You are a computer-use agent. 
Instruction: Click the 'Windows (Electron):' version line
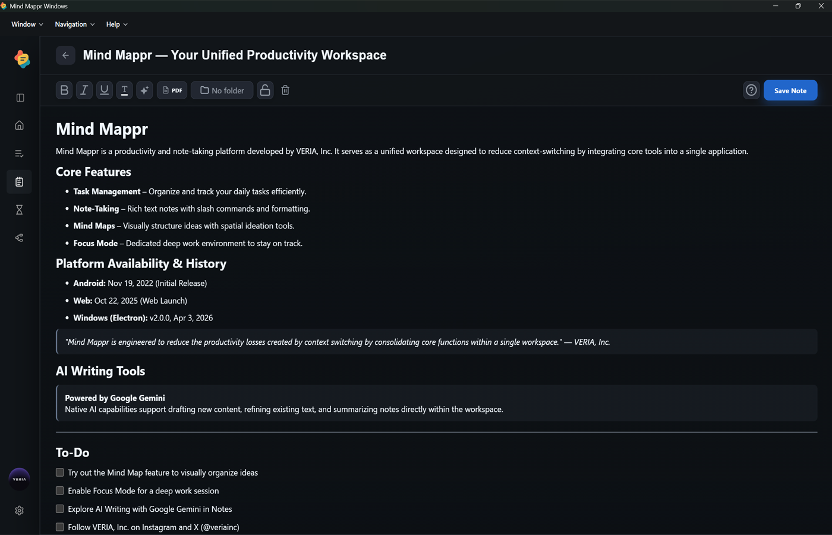tap(143, 318)
